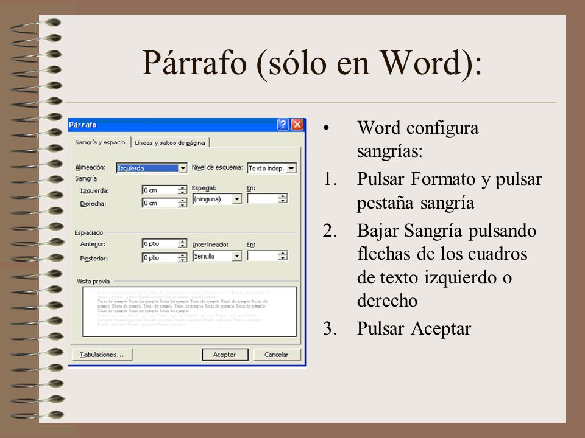
Task: Expand the Nivel de esquema dropdown
Action: pos(272,169)
